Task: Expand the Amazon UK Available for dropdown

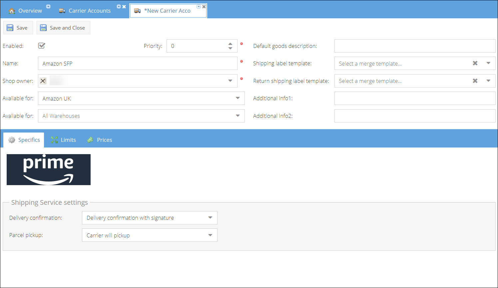Action: tap(238, 98)
